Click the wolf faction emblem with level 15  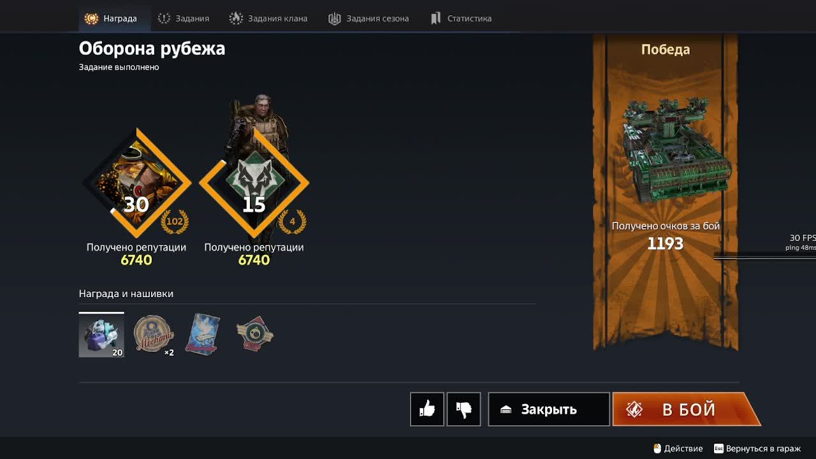tap(254, 183)
